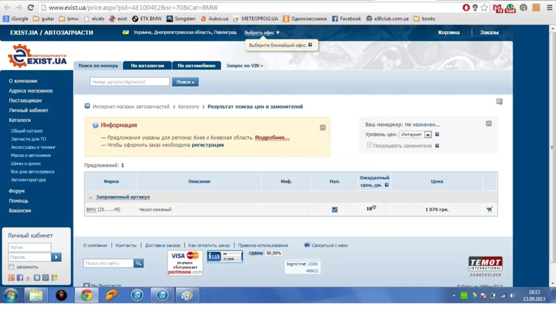Click the help icon in Ожидаемый срок header

click(387, 185)
